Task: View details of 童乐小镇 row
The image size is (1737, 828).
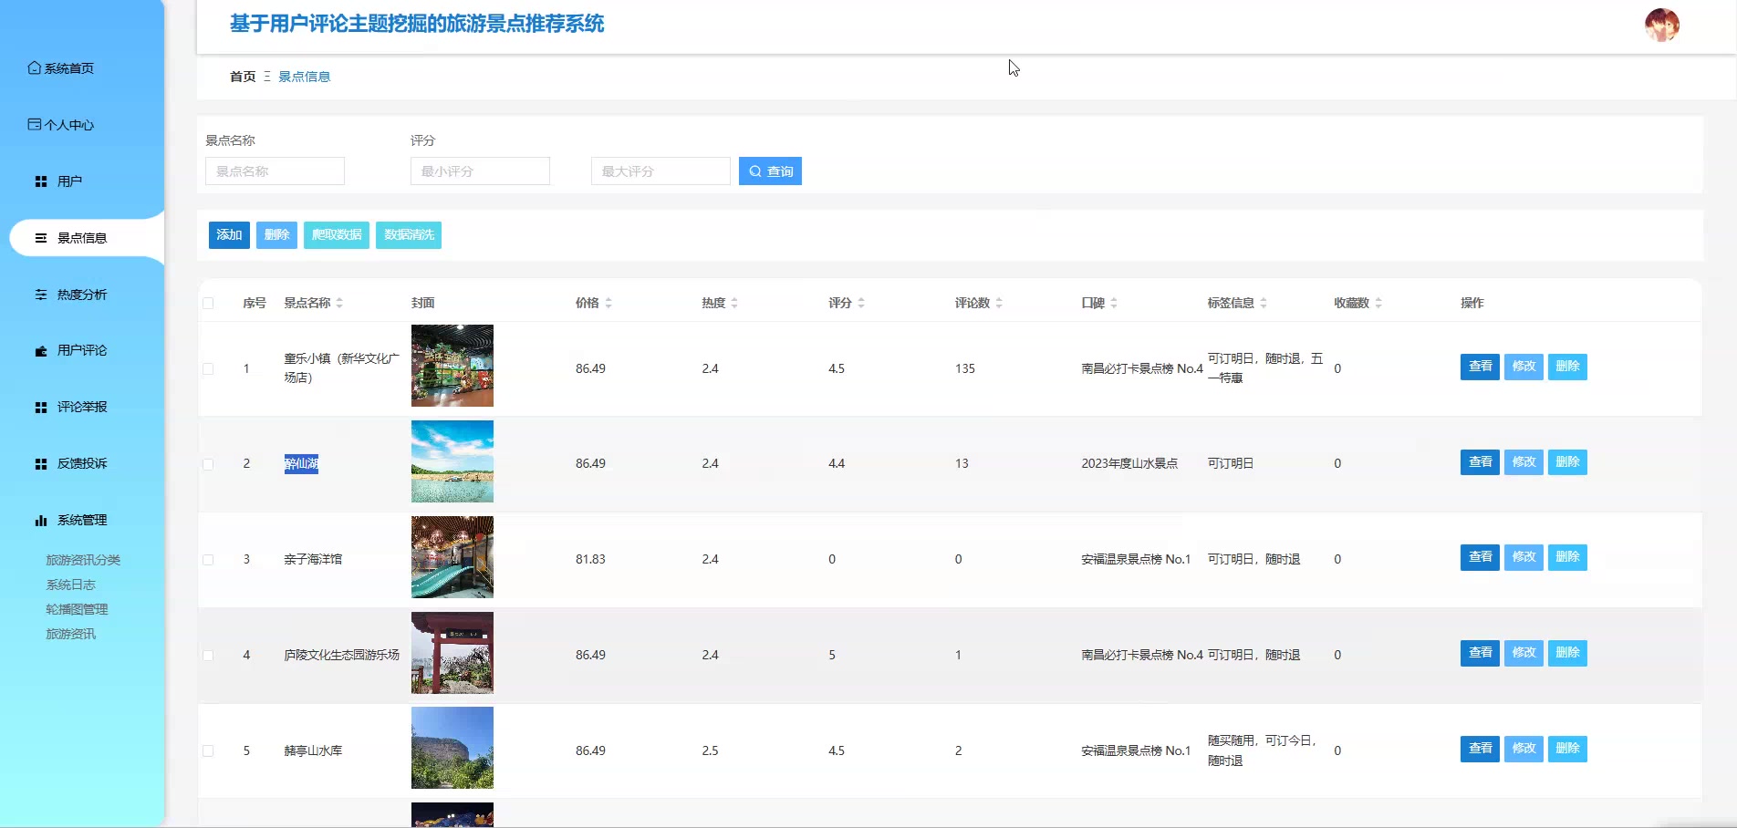Action: 1480,367
